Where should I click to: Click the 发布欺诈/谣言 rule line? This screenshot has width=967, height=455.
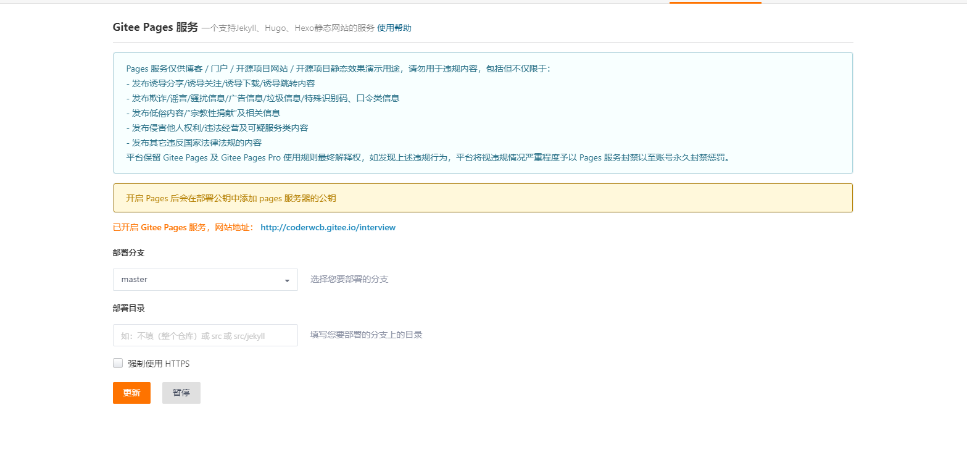pos(263,98)
